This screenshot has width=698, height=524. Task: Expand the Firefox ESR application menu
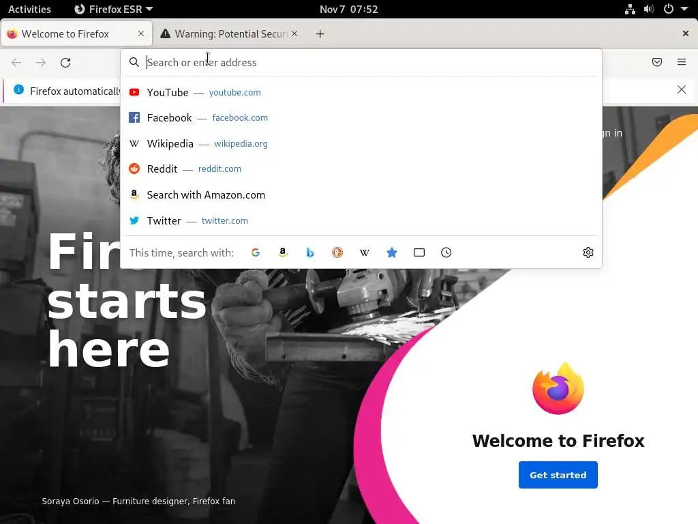[x=114, y=9]
